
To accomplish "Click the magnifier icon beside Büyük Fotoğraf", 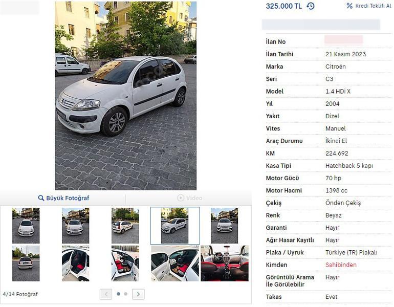I will [41, 198].
